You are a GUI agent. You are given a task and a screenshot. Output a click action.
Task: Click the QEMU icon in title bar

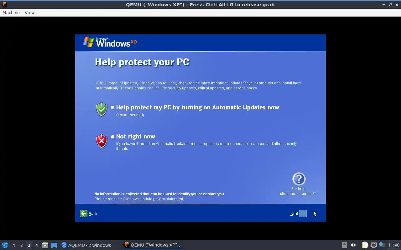(x=4, y=4)
